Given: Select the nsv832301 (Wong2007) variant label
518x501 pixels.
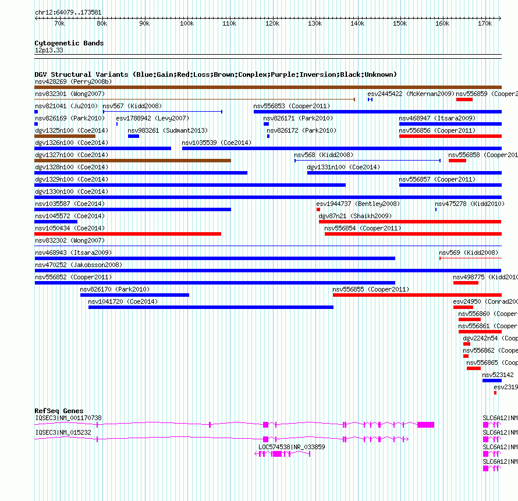Looking at the screenshot, I should click(x=70, y=94).
